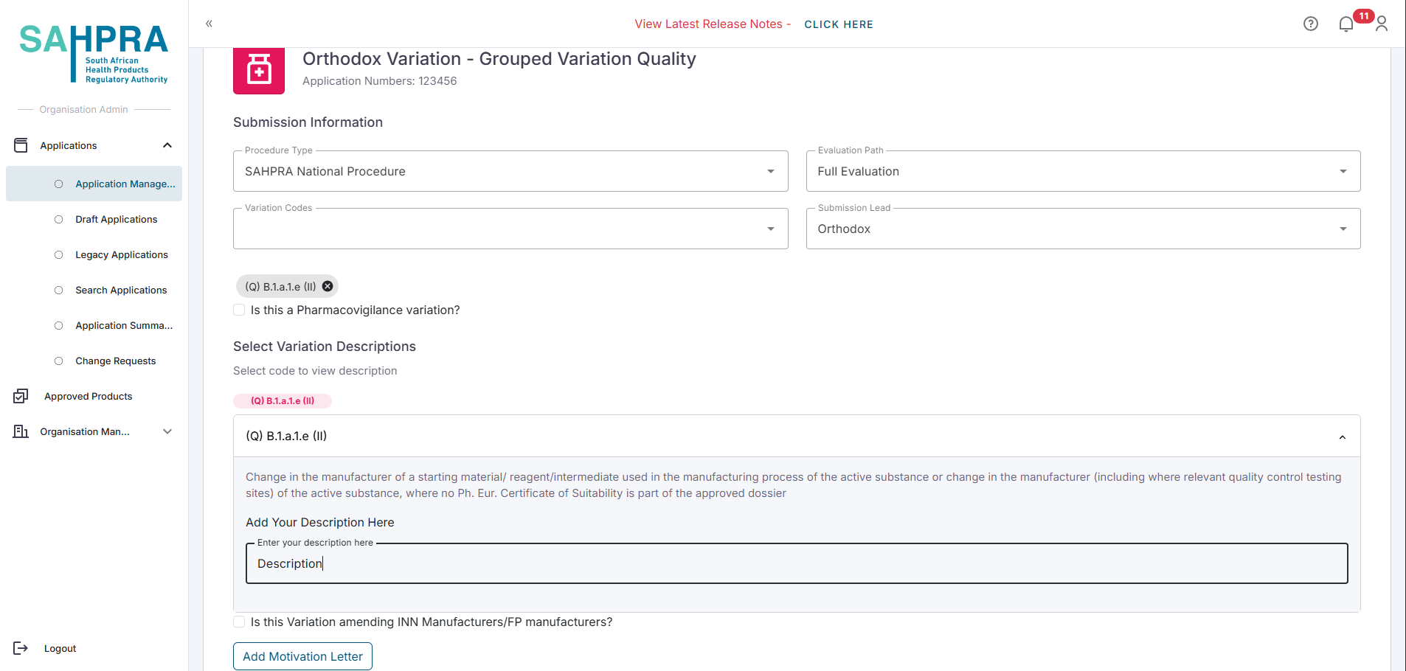The height and width of the screenshot is (671, 1406).
Task: Click the SAHPRA logo
Action: 94,53
